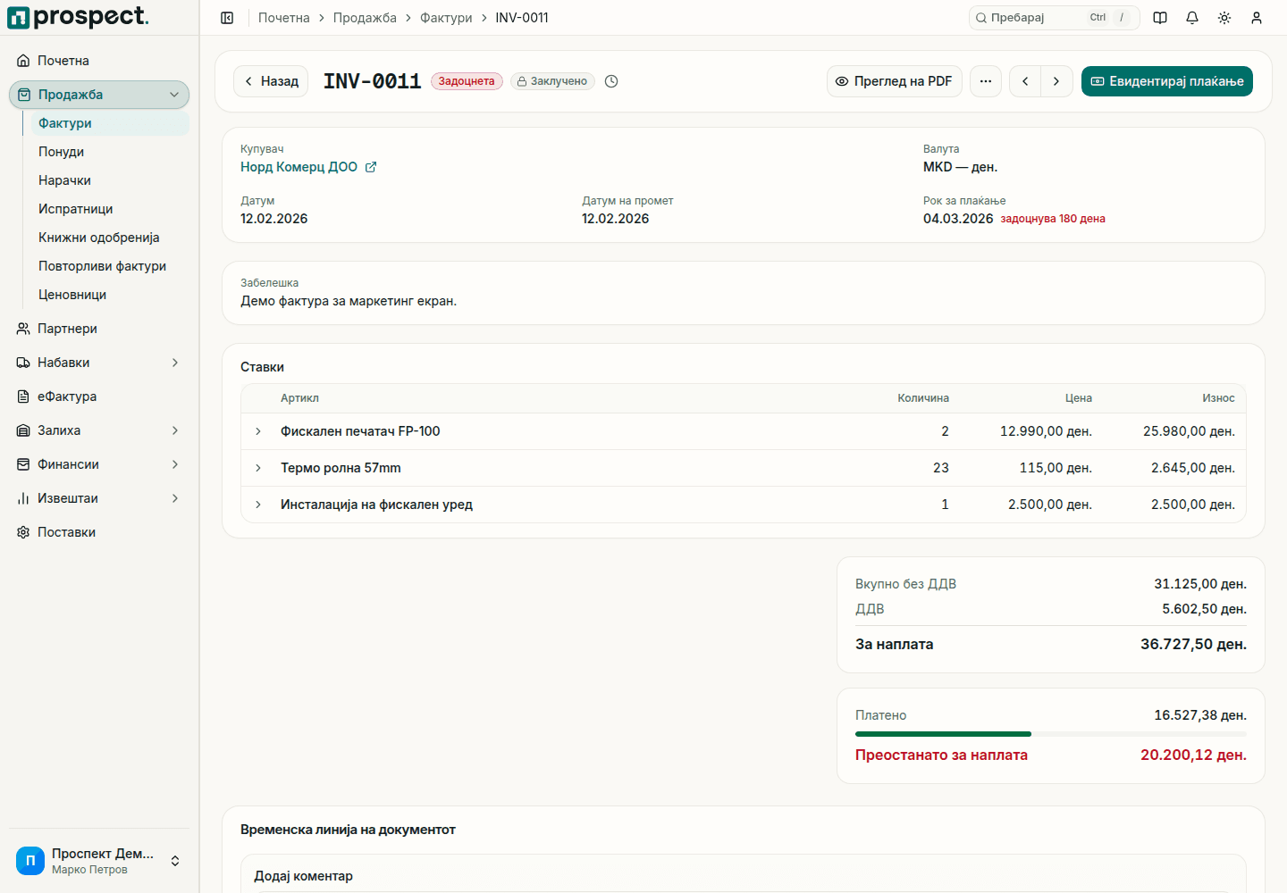This screenshot has height=893, width=1287.
Task: Open the documentation book icon
Action: tap(1160, 18)
